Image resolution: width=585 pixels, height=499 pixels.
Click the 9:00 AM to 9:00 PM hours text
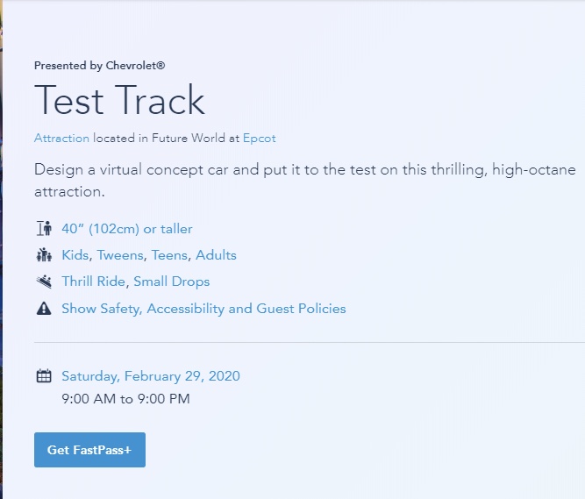(125, 399)
